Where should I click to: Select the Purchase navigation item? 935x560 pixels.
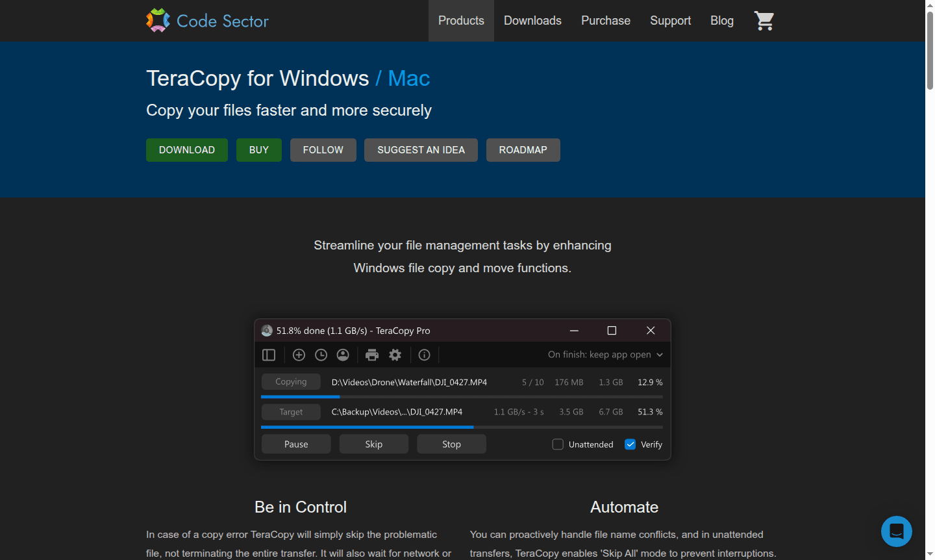pyautogui.click(x=605, y=20)
